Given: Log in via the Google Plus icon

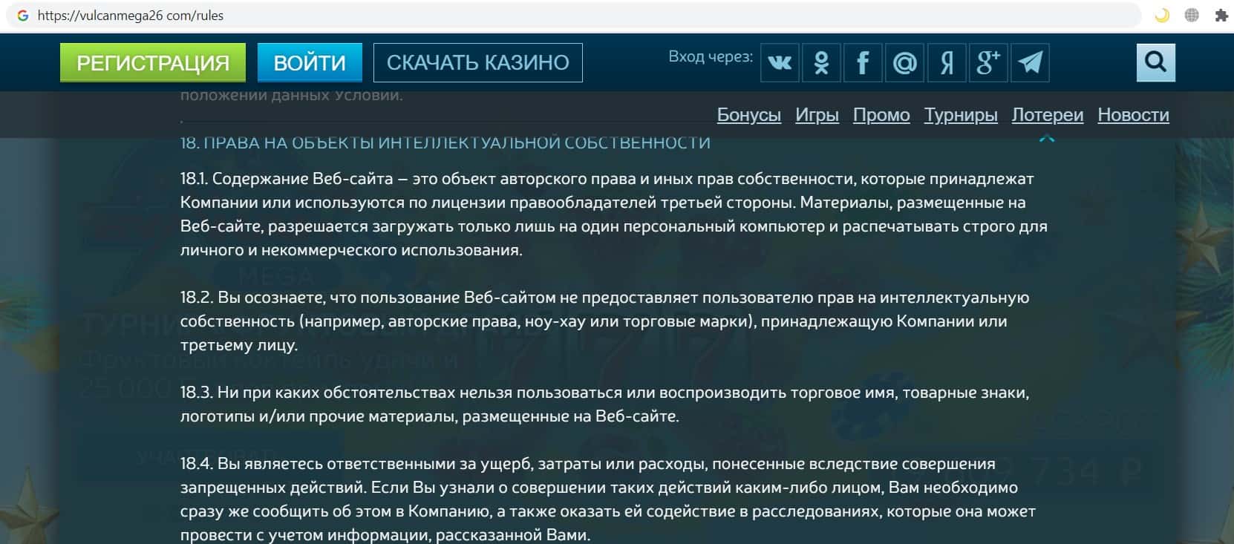Looking at the screenshot, I should [x=988, y=62].
